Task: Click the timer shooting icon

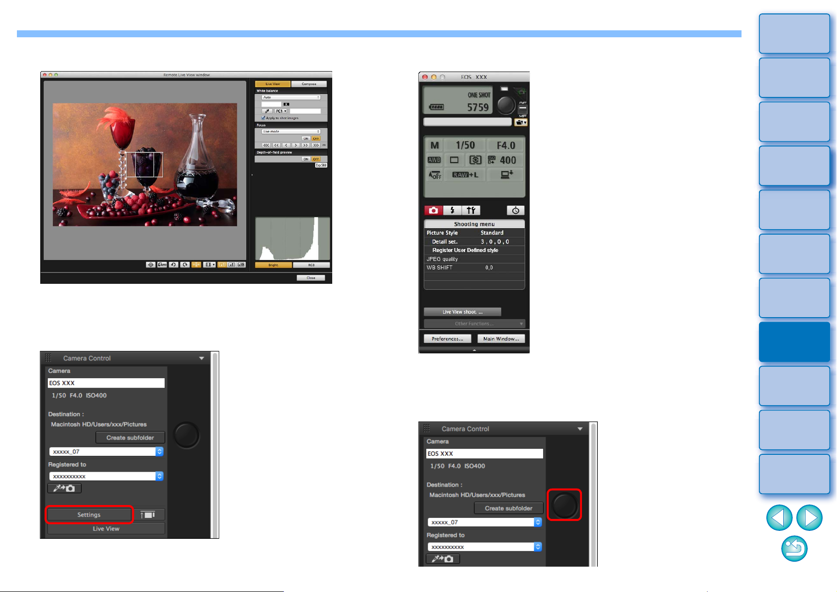Action: pos(516,210)
